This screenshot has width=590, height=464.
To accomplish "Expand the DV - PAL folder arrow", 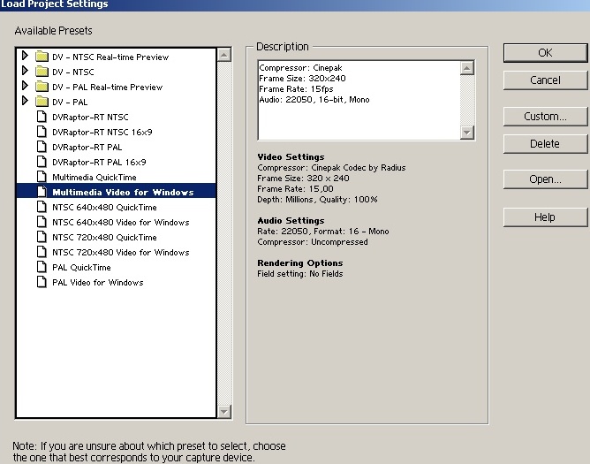I will 25,101.
